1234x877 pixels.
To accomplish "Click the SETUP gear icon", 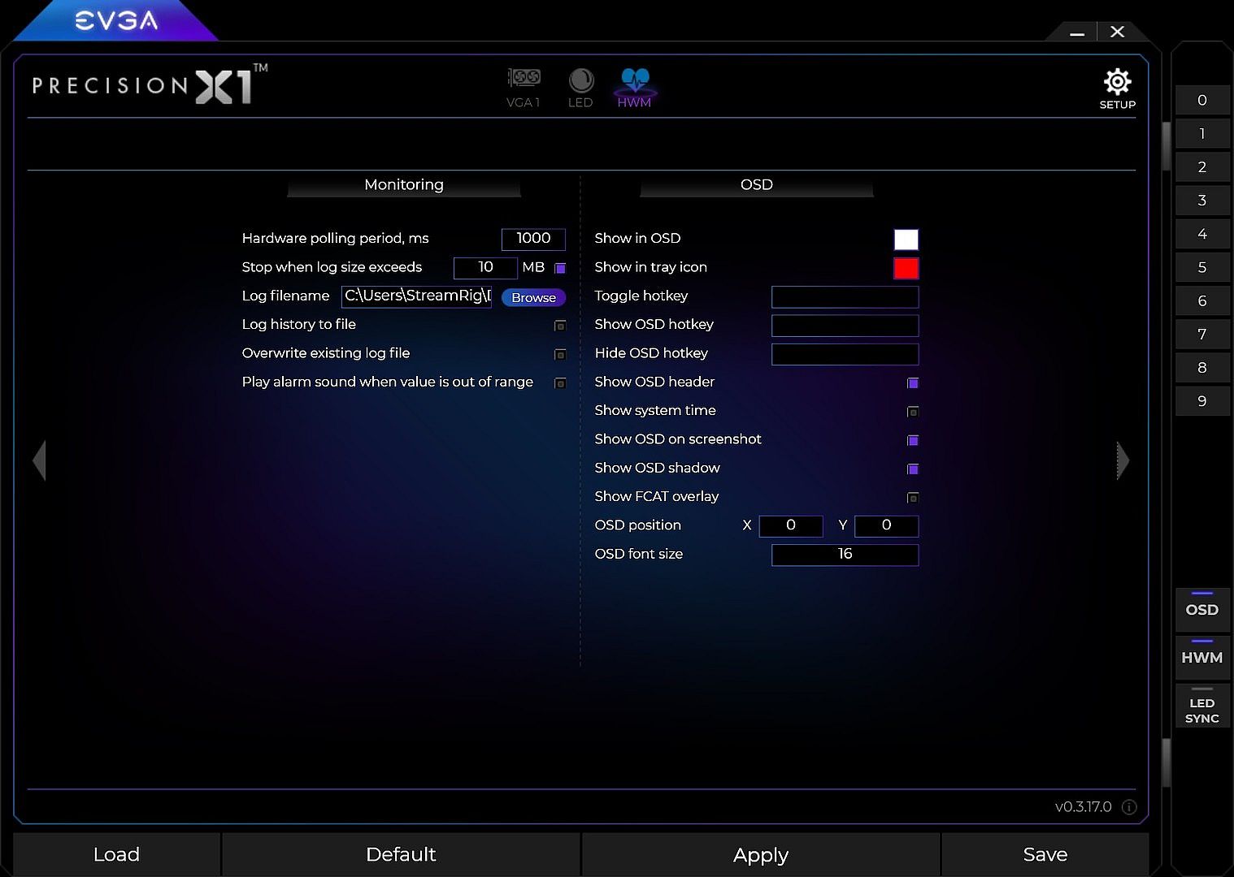I will (1118, 88).
